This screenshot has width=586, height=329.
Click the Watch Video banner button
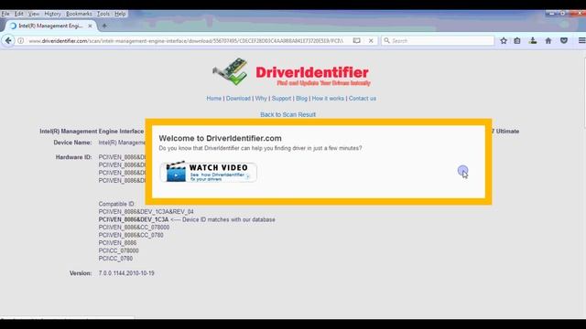209,172
